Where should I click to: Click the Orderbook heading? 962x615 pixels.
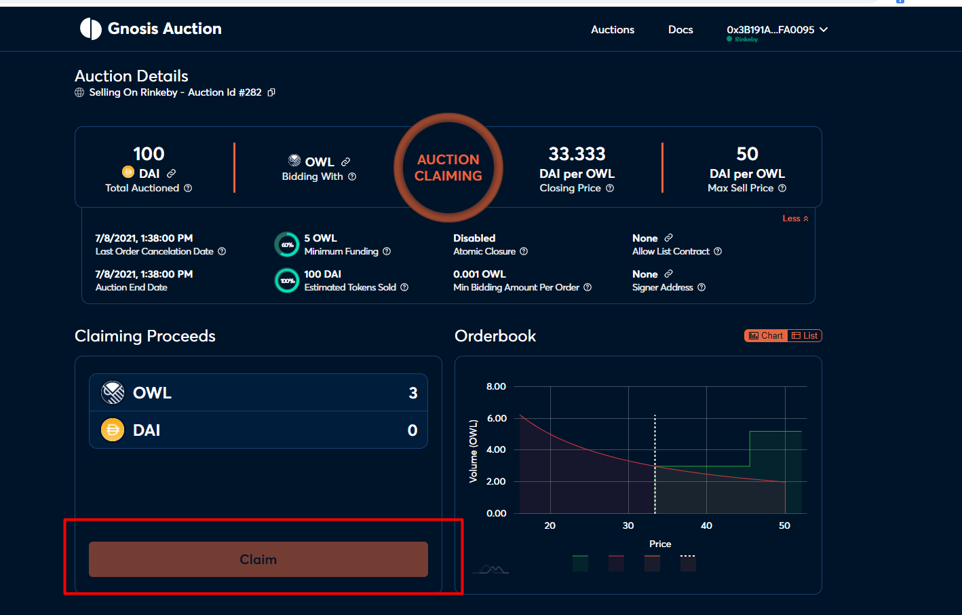pyautogui.click(x=495, y=336)
